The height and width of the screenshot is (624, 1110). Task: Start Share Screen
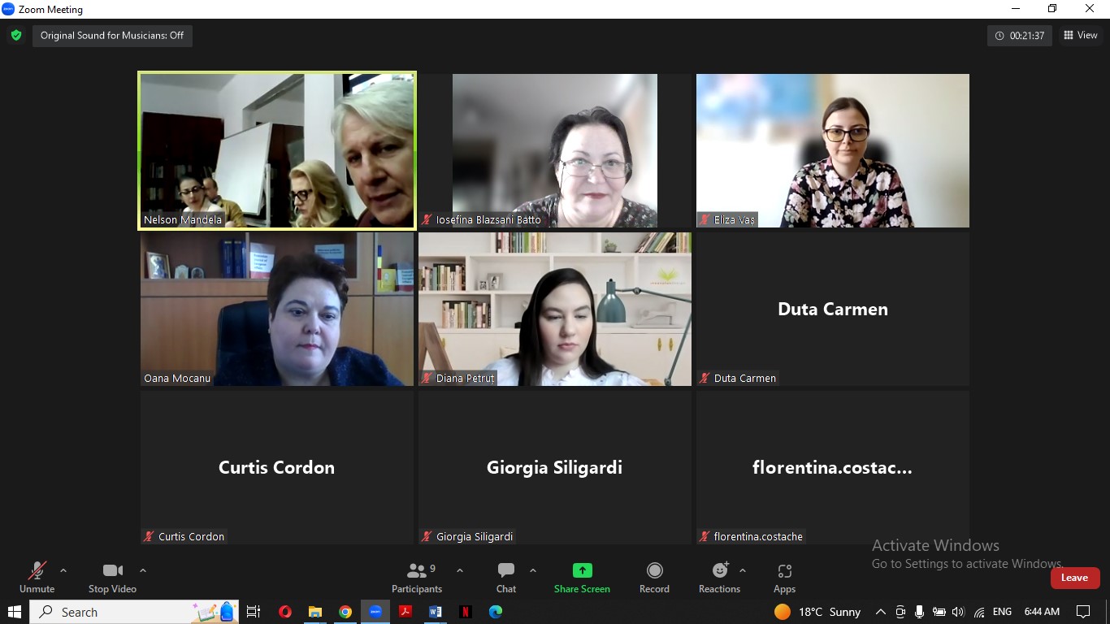[582, 578]
